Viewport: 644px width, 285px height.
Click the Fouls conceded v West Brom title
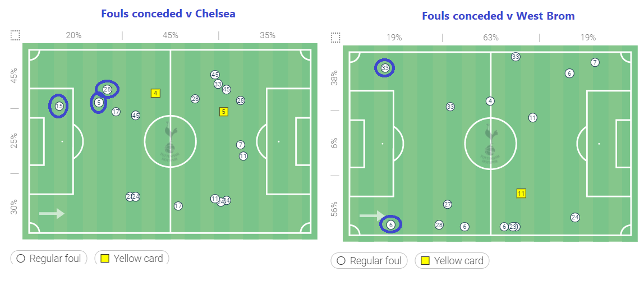pos(498,16)
